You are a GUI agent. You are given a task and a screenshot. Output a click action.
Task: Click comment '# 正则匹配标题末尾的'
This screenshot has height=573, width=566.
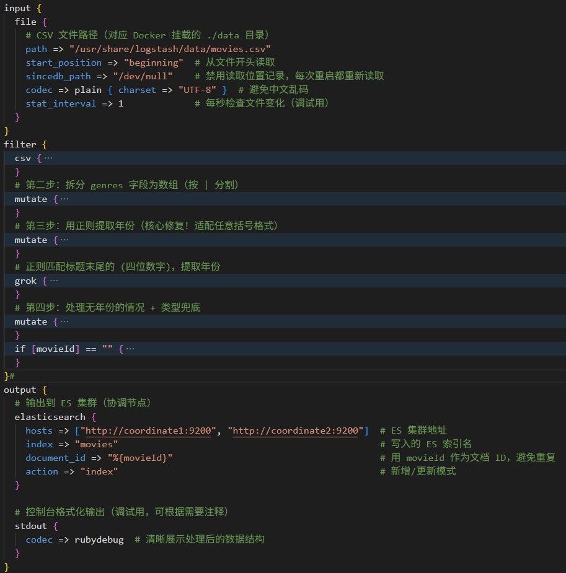64,267
